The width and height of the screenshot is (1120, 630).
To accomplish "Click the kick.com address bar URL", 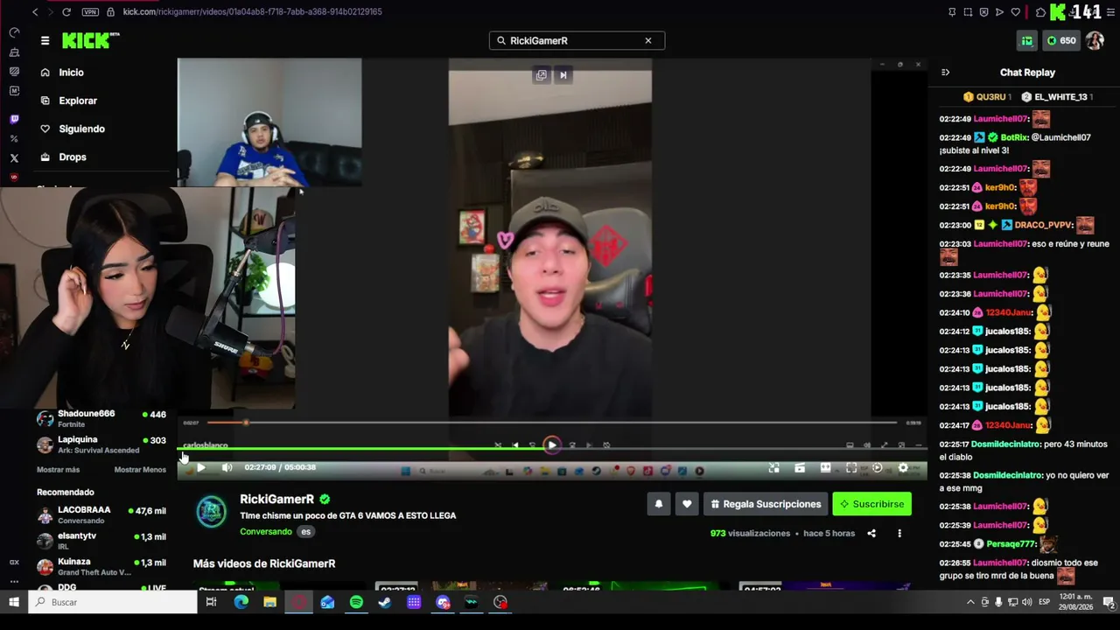I will 252,12.
